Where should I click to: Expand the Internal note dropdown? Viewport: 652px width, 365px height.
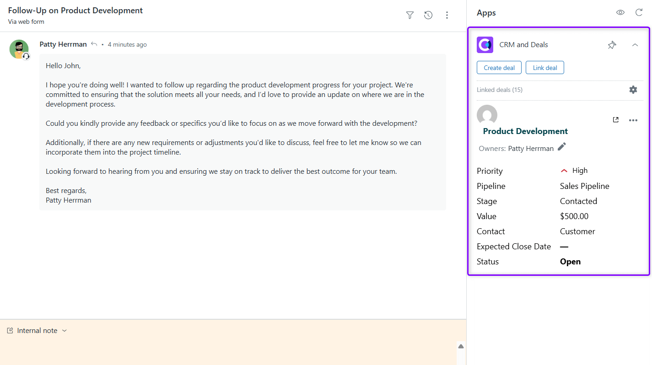tap(64, 331)
